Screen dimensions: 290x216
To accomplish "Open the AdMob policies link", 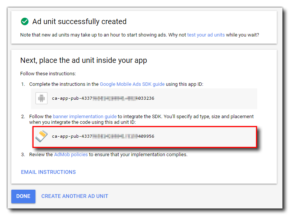I will 71,154.
